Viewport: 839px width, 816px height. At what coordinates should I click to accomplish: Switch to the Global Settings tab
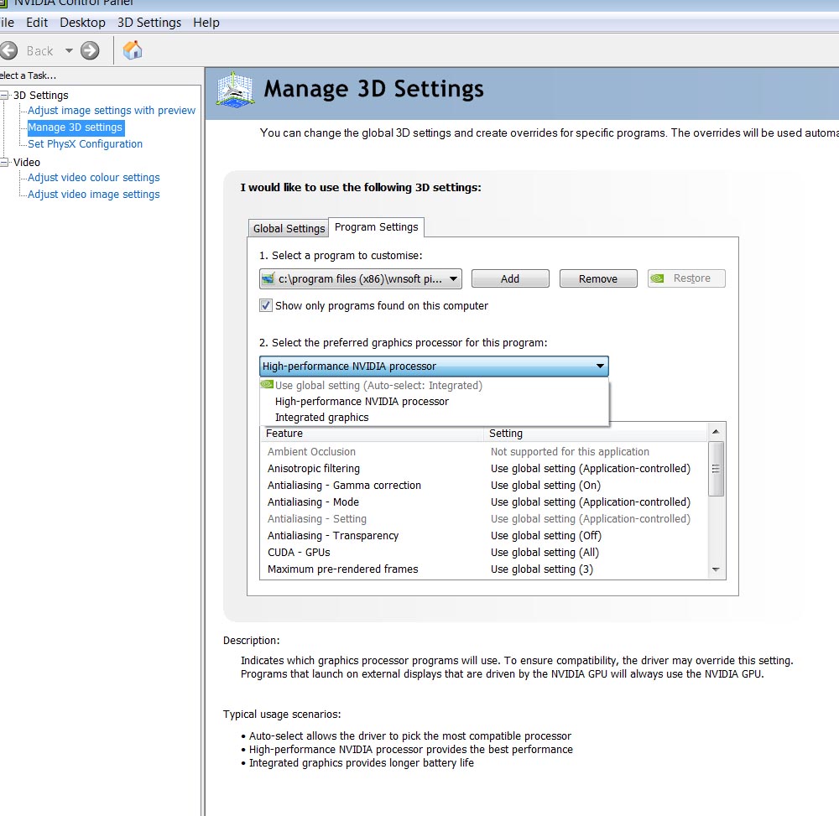click(289, 228)
